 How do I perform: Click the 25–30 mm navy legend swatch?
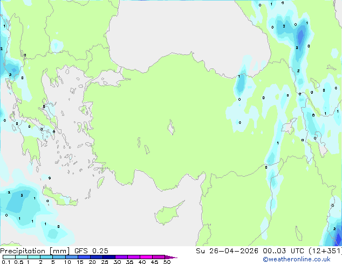point(108,257)
